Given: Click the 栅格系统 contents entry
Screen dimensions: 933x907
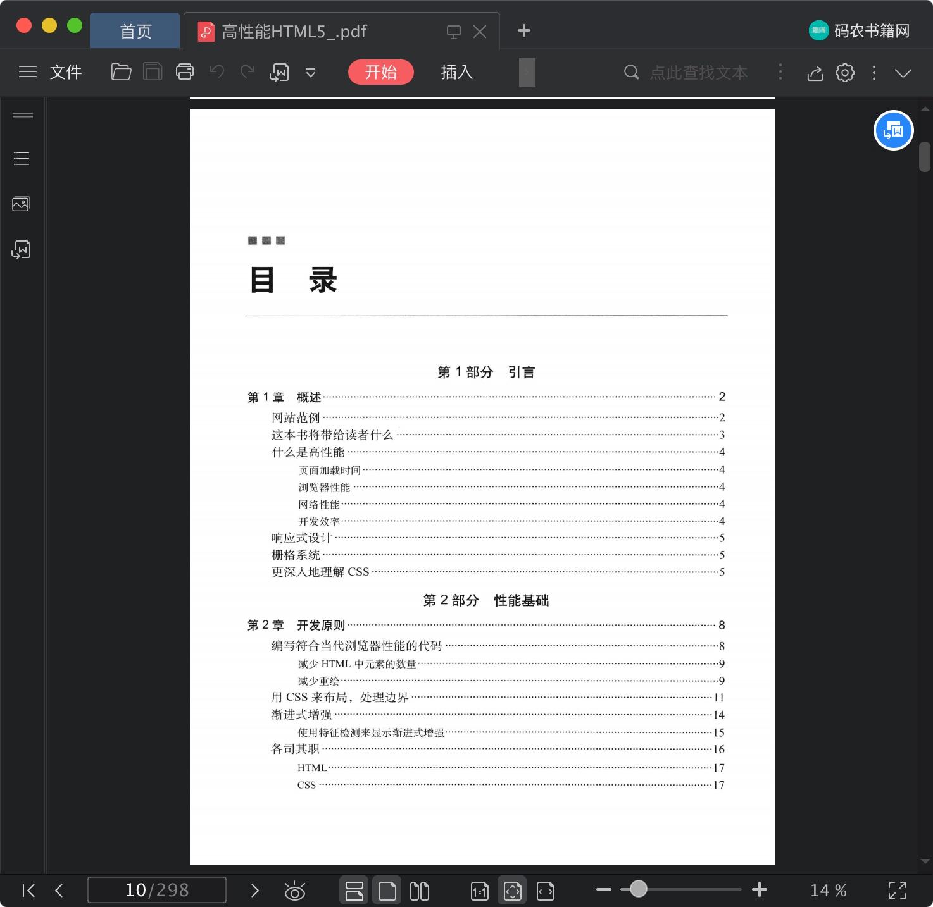Looking at the screenshot, I should [x=498, y=555].
